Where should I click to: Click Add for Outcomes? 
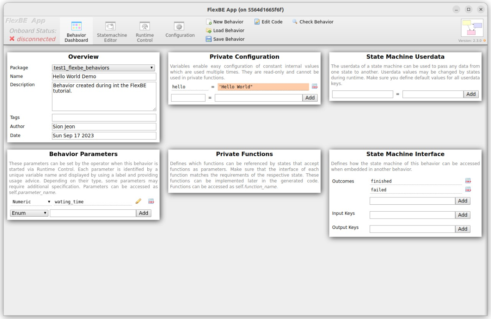tap(463, 201)
